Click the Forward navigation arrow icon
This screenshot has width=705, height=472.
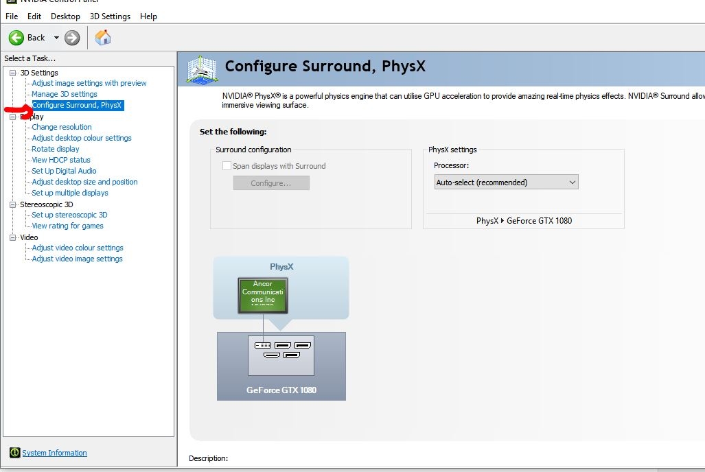point(71,36)
